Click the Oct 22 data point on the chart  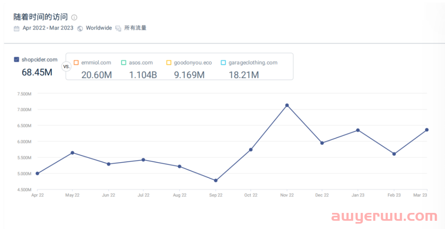(x=251, y=150)
